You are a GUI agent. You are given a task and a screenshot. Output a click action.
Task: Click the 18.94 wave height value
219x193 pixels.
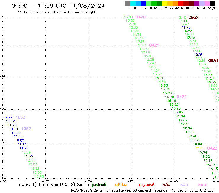(x=188, y=128)
